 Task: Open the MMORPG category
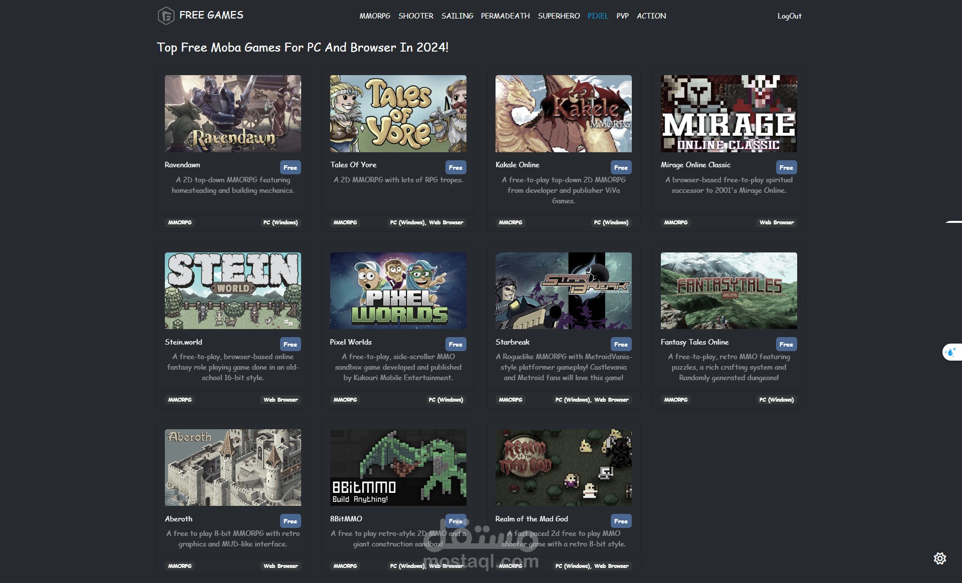tap(375, 16)
